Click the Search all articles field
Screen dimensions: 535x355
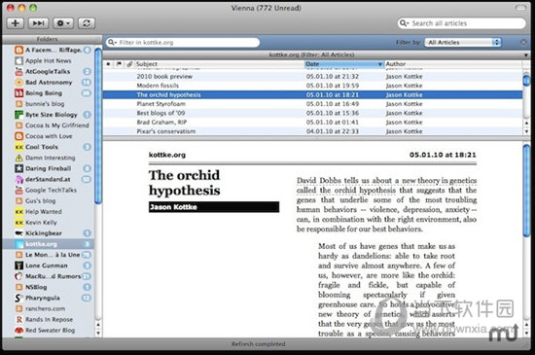tap(462, 23)
